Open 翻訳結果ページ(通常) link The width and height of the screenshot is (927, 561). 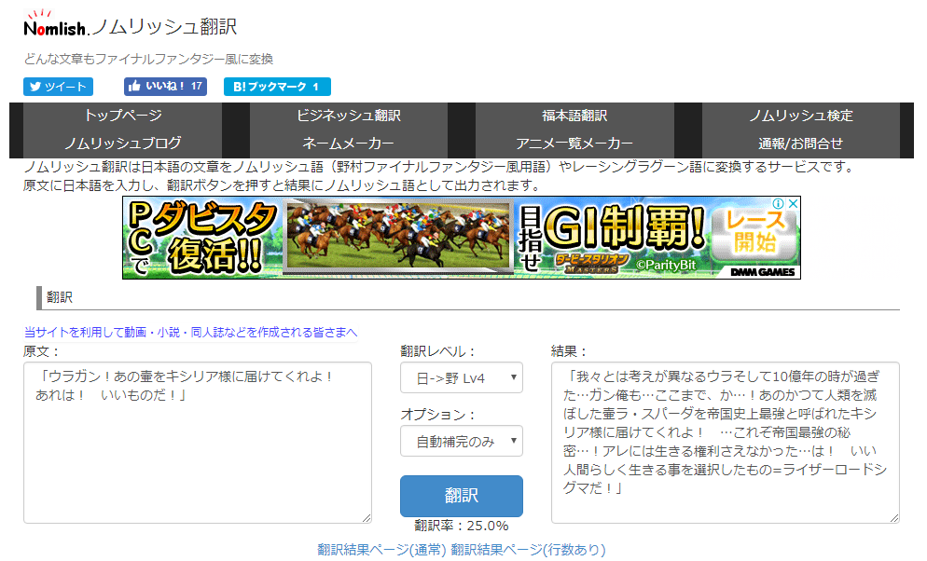(x=381, y=549)
